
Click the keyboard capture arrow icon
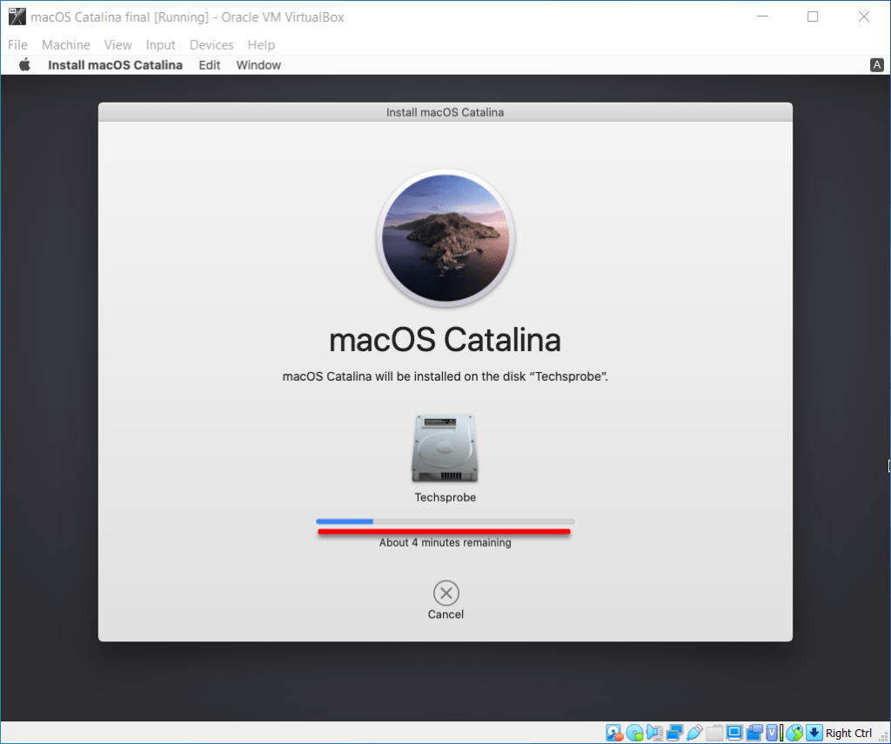[814, 733]
